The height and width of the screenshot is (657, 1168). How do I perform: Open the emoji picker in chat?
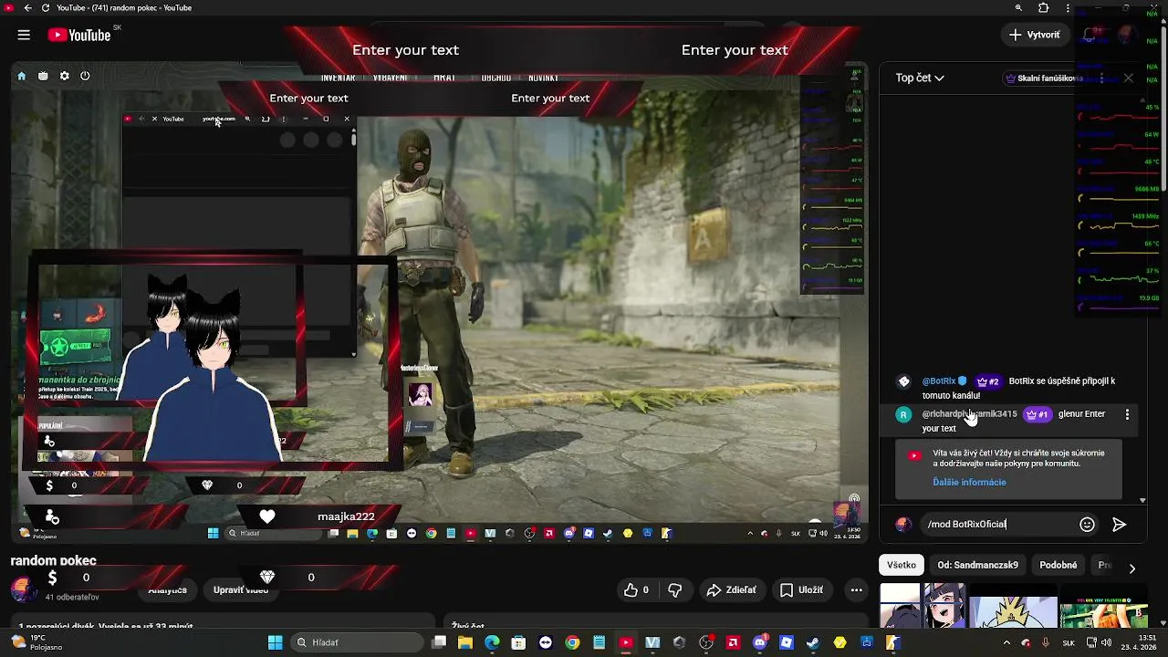pyautogui.click(x=1087, y=525)
